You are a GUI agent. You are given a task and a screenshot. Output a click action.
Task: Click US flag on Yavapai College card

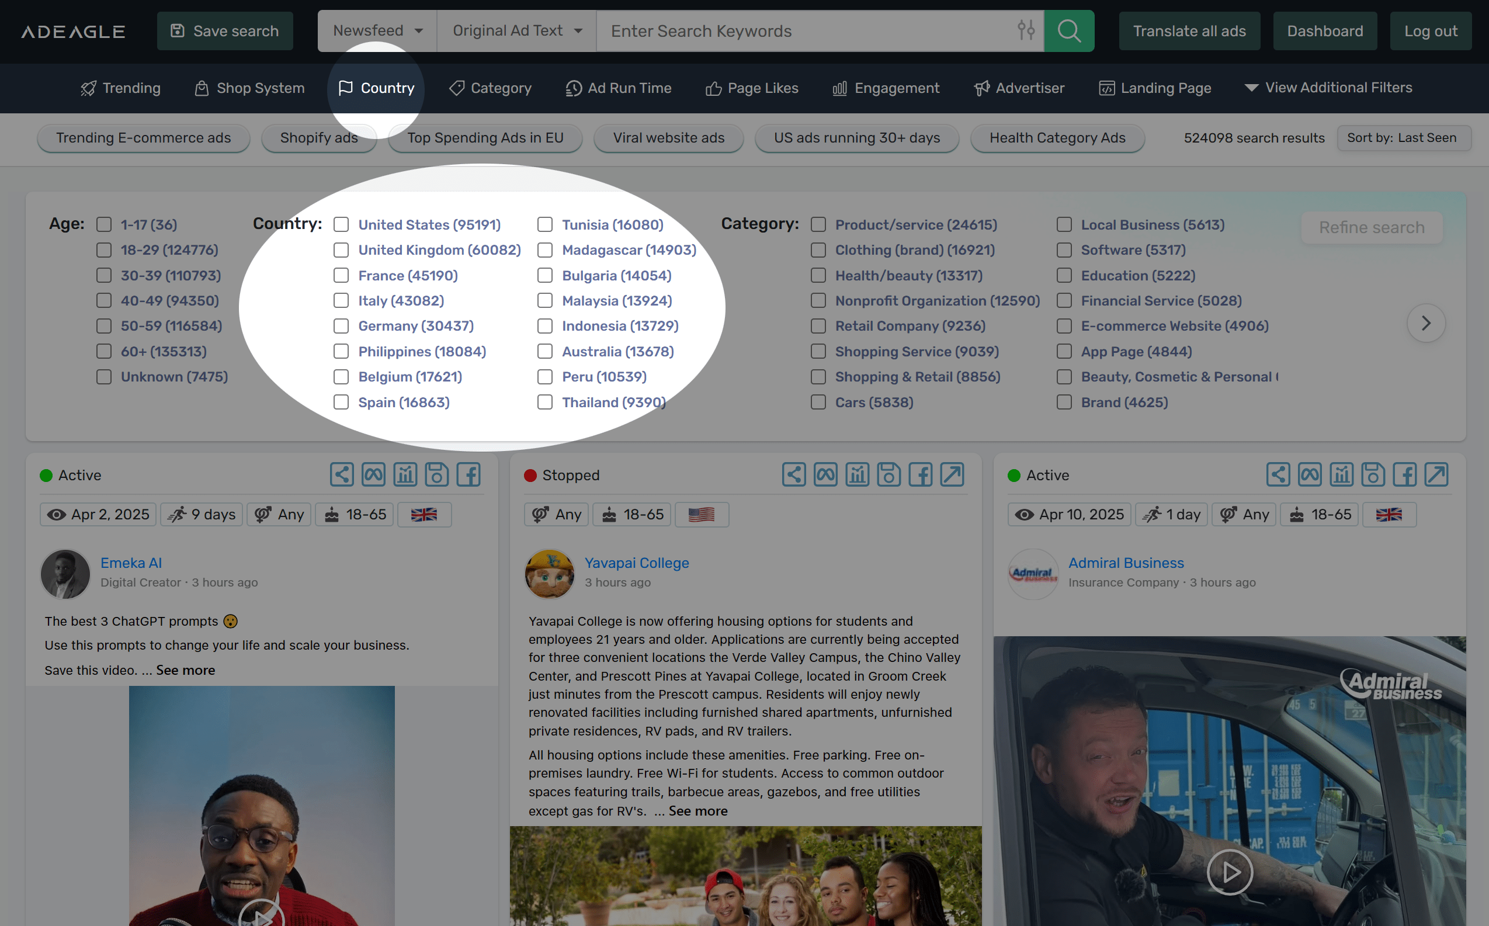[701, 515]
